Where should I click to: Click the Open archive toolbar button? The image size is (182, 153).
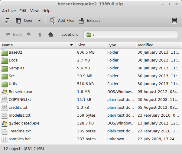[x=24, y=21]
